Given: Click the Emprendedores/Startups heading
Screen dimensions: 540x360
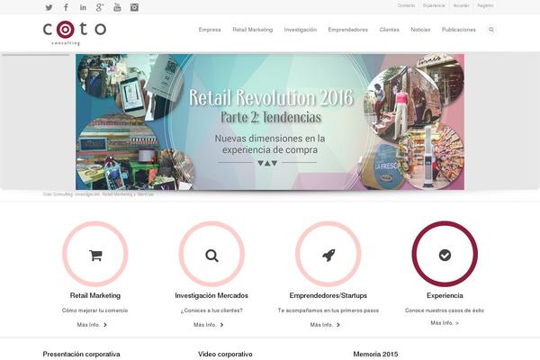Looking at the screenshot, I should 328,295.
